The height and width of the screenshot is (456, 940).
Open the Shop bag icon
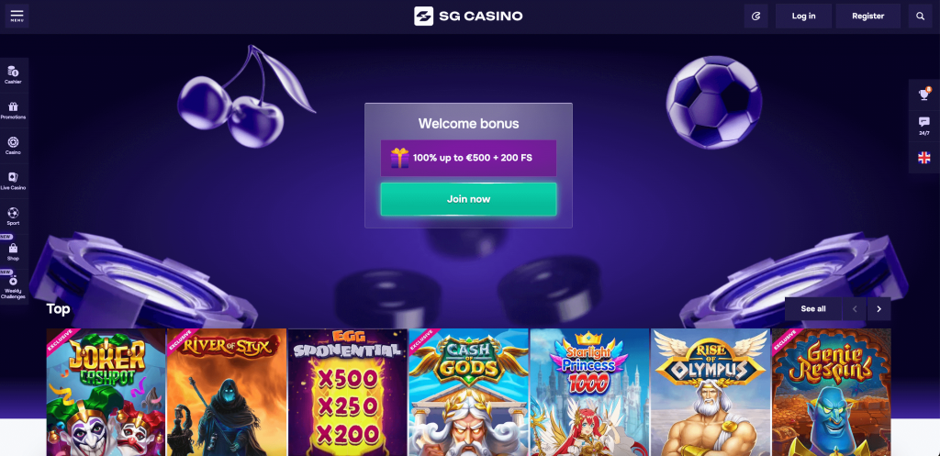point(13,251)
